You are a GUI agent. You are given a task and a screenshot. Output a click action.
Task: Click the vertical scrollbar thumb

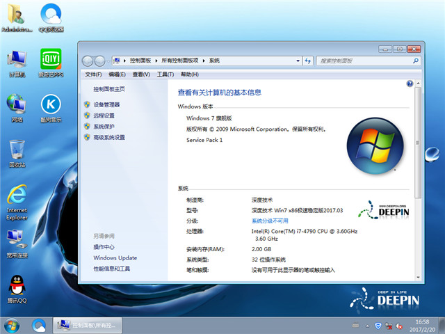tap(418, 143)
